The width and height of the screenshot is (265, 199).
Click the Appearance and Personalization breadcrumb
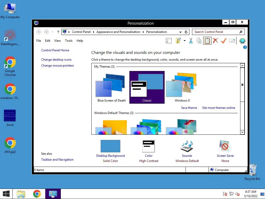[x=118, y=32]
